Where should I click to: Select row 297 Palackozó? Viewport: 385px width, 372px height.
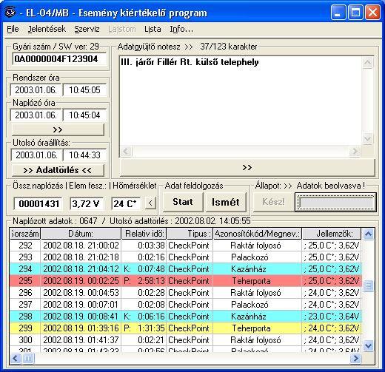pyautogui.click(x=186, y=305)
